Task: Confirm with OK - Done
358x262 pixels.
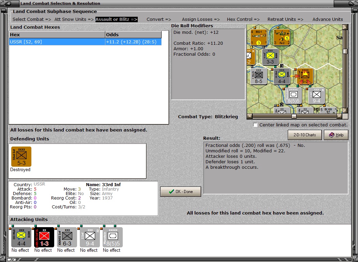Action: point(181,192)
